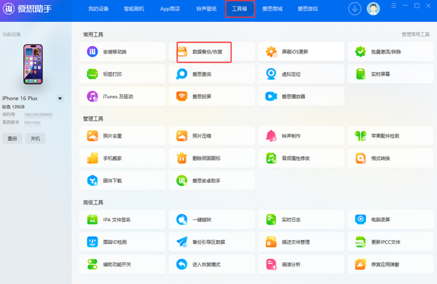Open the IPA 文件签名 icon
Screen dimensions: 437x284
pos(92,219)
